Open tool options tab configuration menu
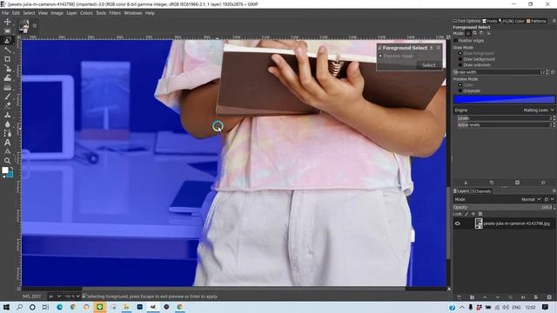The height and width of the screenshot is (313, 557). click(x=554, y=21)
